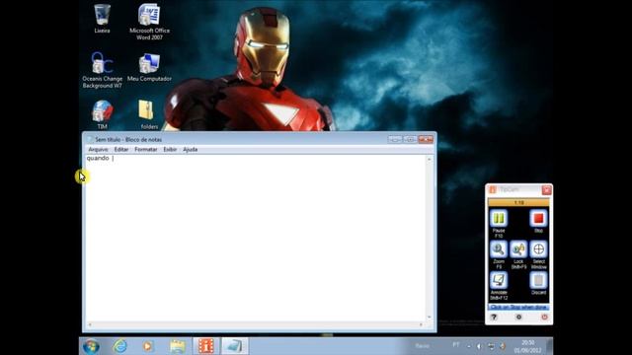Open Internet Explorer from the taskbar
This screenshot has width=632, height=355.
tap(119, 346)
